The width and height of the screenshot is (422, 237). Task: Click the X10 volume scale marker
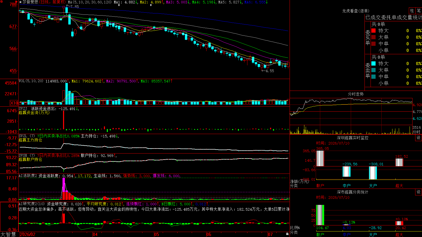pyautogui.click(x=14, y=103)
